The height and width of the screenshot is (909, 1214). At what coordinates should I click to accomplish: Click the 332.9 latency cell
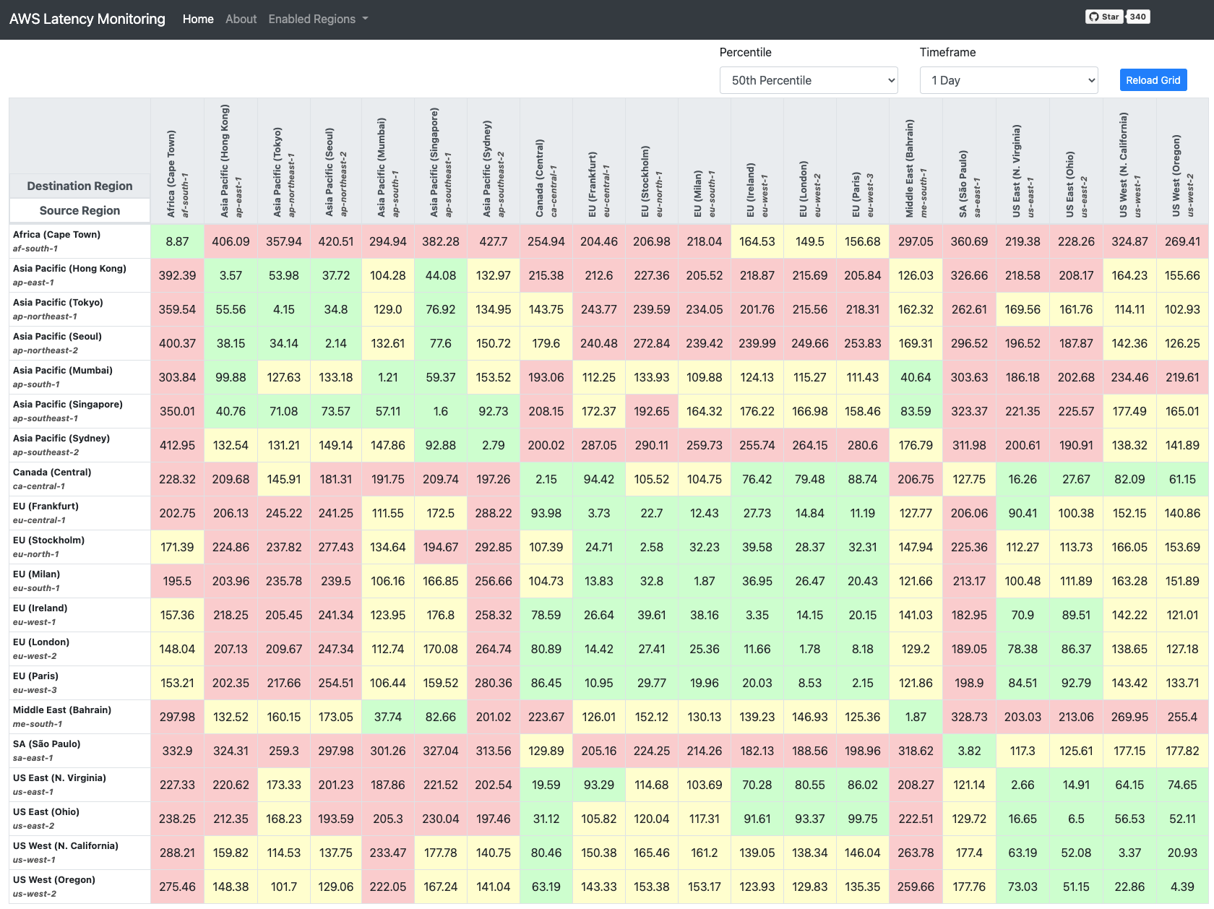[178, 751]
